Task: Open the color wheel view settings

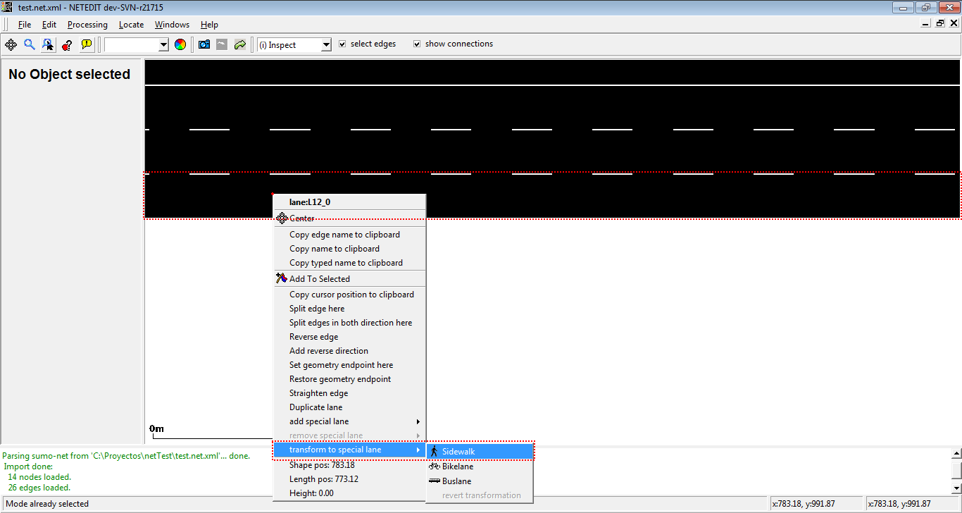Action: click(181, 44)
